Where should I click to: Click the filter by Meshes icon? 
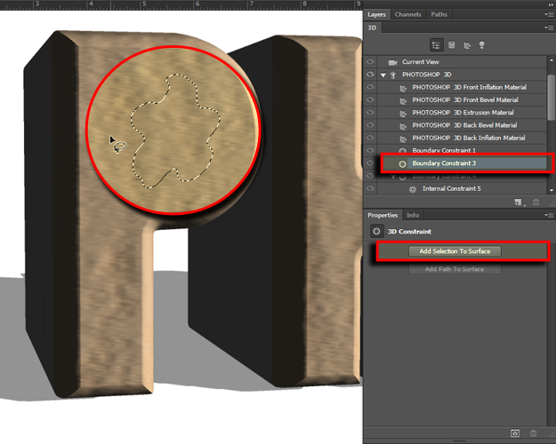click(451, 44)
